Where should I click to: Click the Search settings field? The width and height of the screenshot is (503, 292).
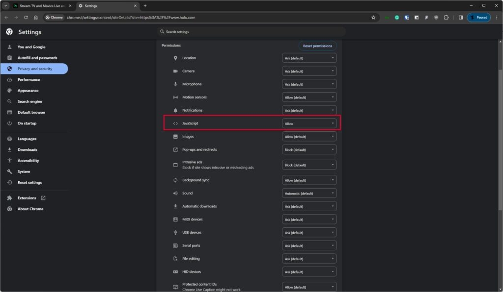click(251, 32)
